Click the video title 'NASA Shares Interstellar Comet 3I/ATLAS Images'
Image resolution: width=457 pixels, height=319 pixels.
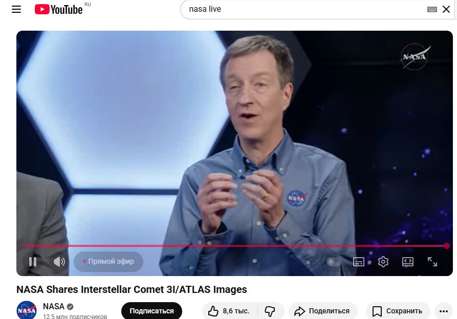(132, 289)
